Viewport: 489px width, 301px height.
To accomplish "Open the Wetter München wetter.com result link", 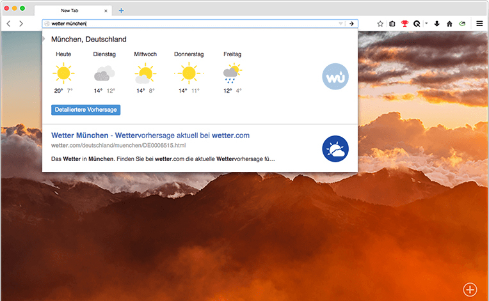I will tap(150, 135).
